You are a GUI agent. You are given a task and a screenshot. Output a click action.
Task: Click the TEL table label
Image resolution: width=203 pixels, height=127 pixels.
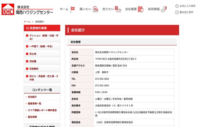tap(73, 79)
